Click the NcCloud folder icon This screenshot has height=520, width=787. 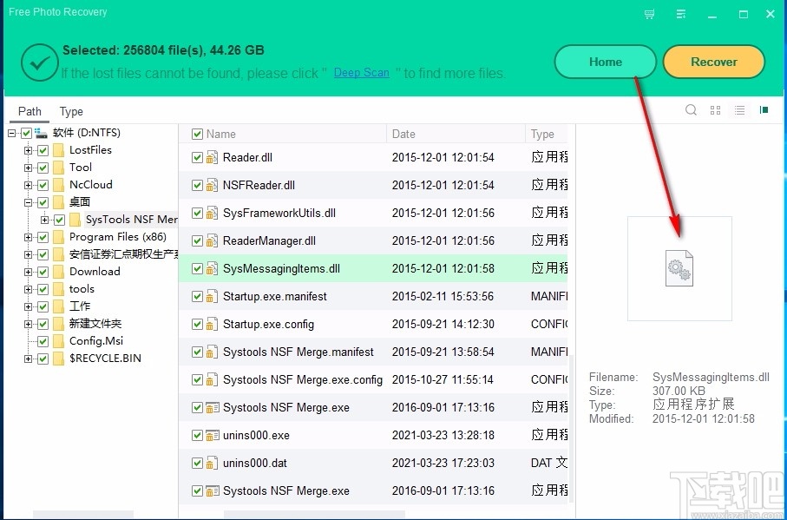click(59, 185)
